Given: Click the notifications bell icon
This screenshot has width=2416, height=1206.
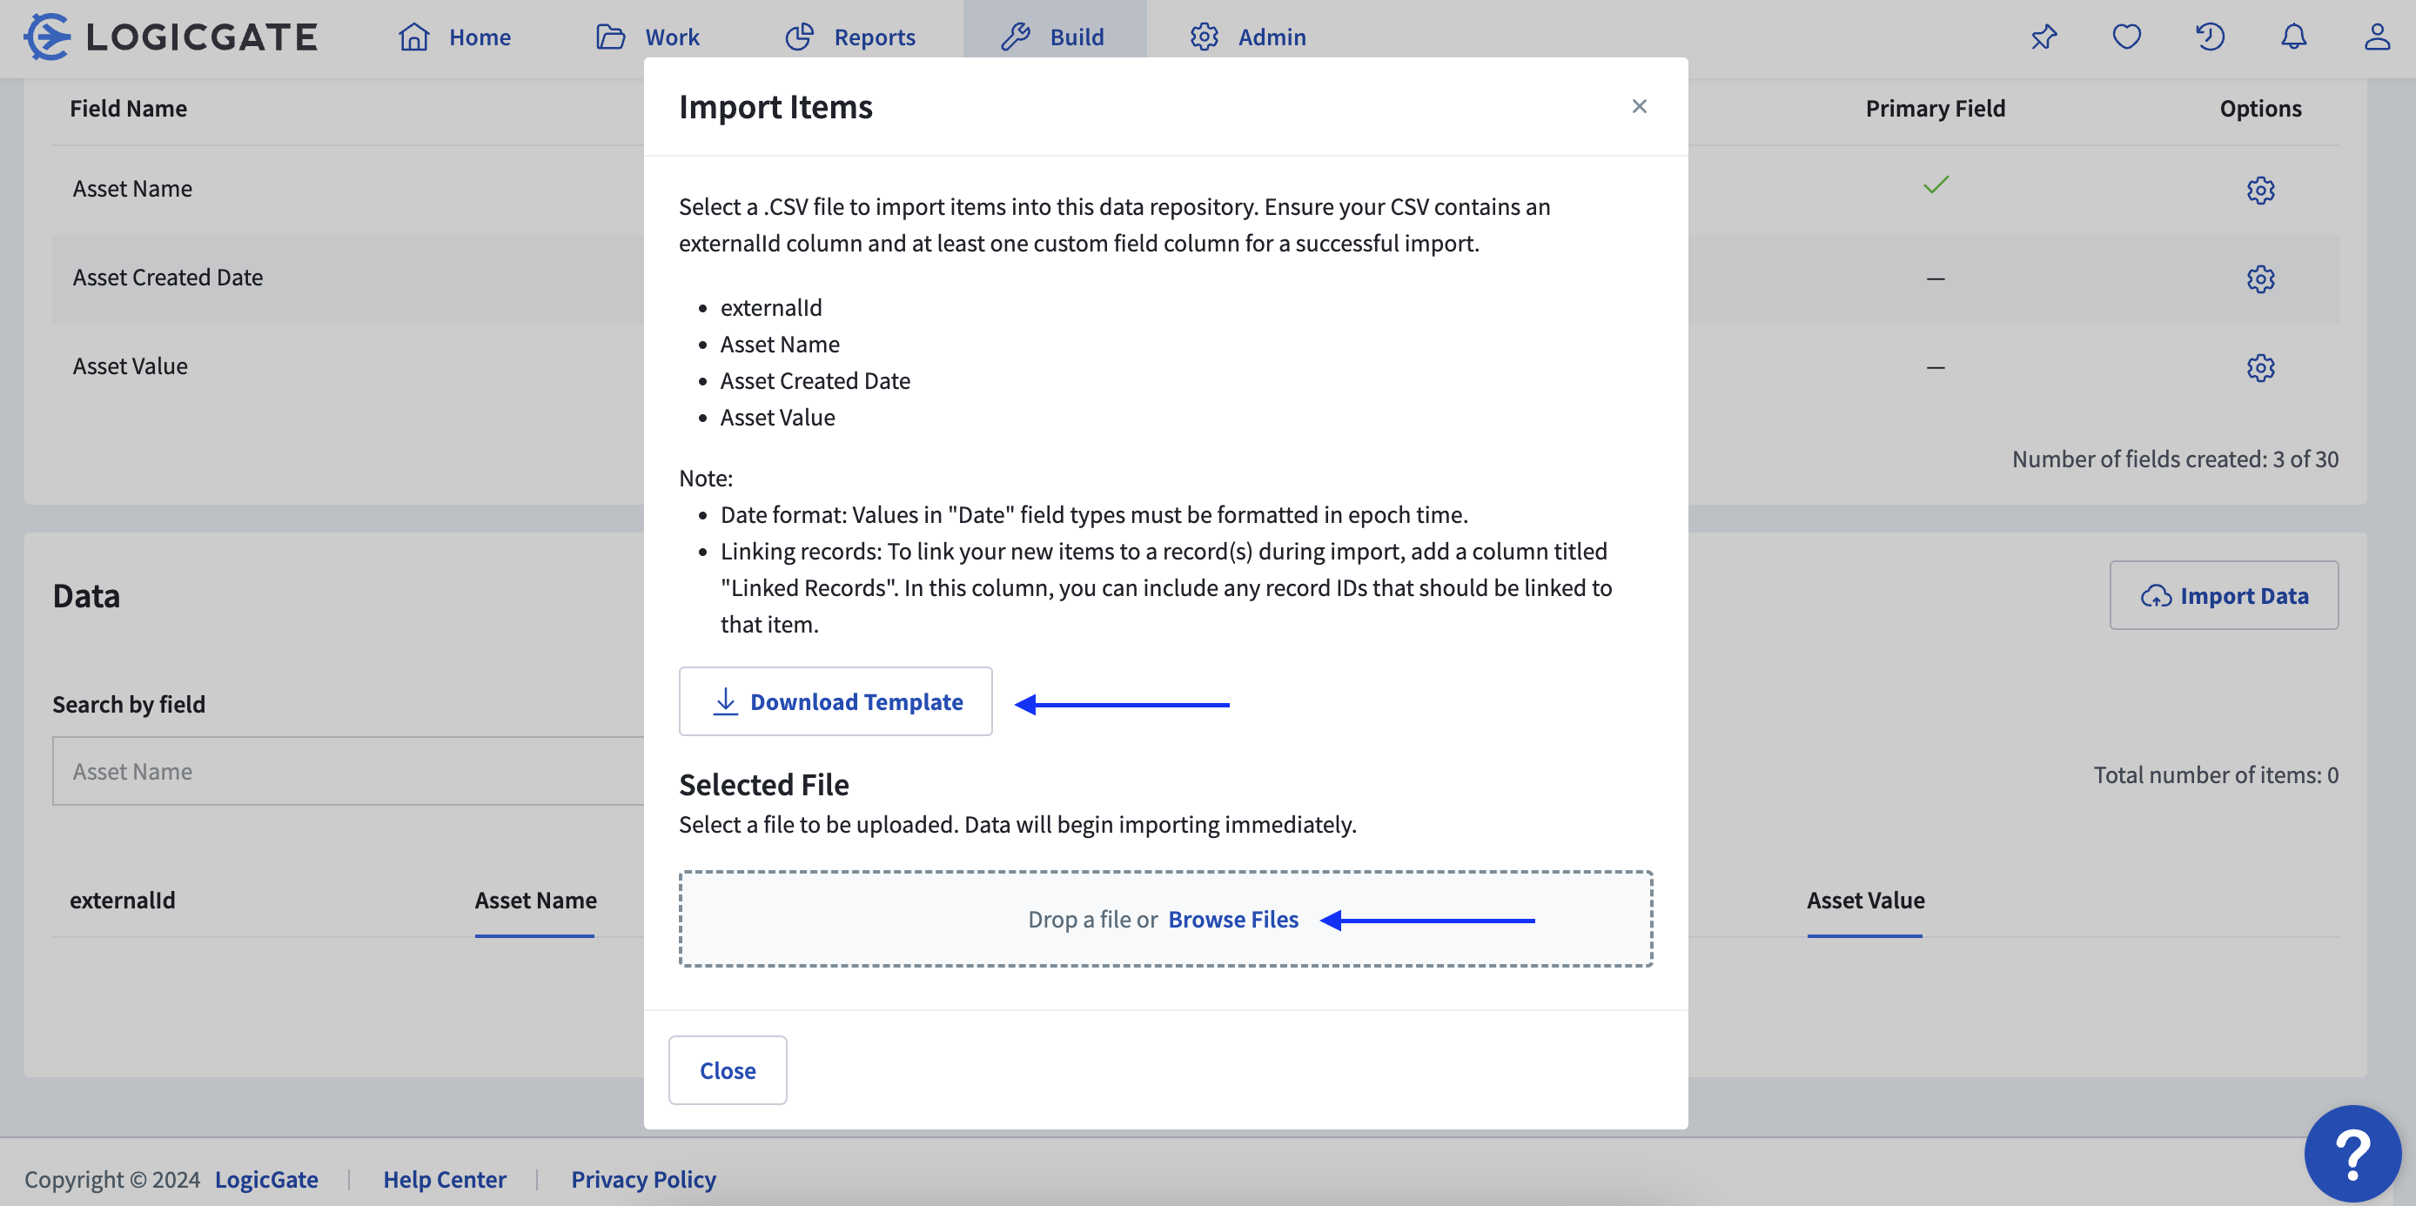Looking at the screenshot, I should point(2293,37).
